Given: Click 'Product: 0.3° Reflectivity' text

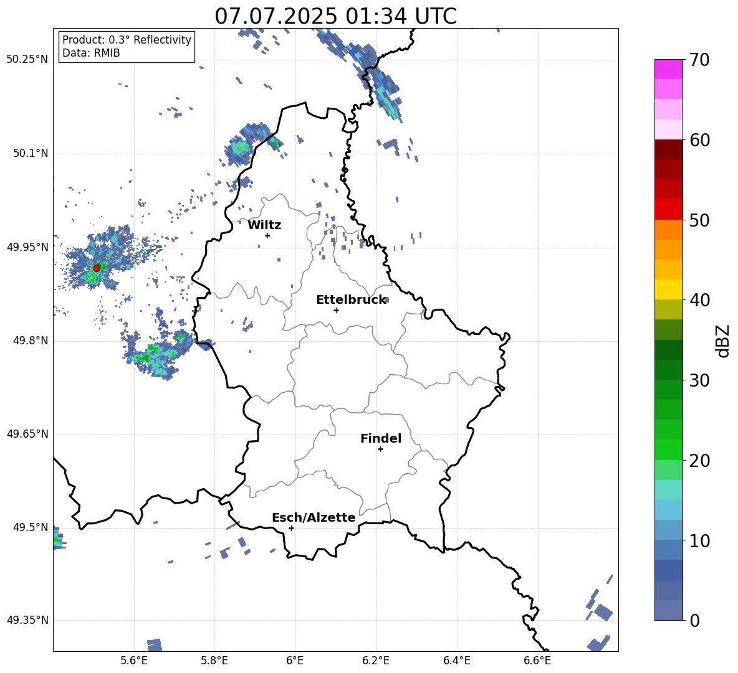Looking at the screenshot, I should tap(127, 39).
